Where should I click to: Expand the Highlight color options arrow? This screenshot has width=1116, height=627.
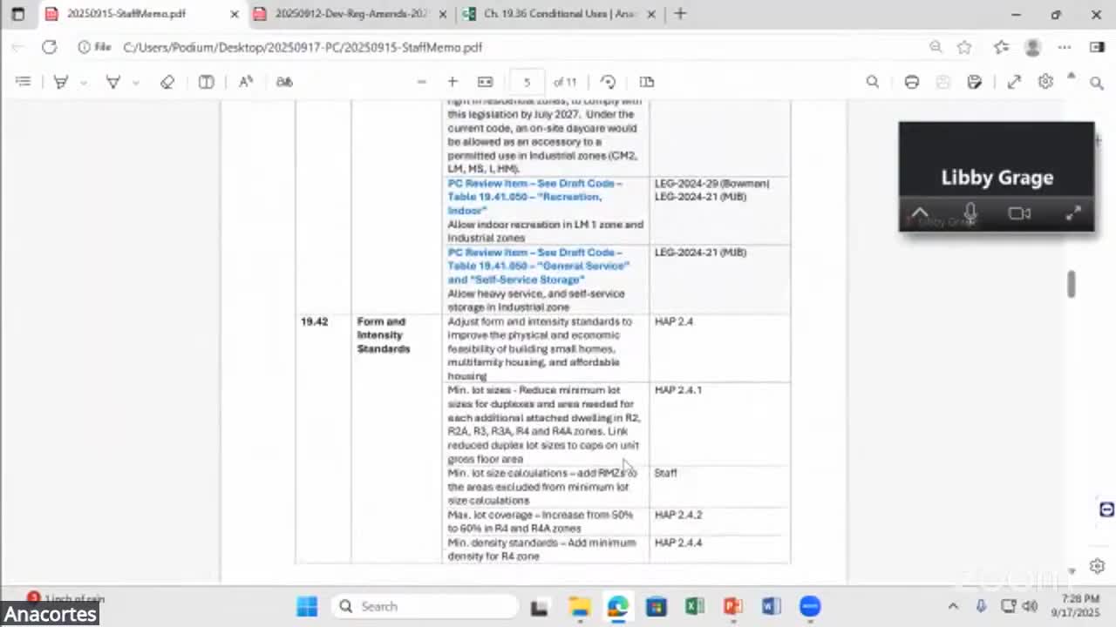[x=136, y=82]
